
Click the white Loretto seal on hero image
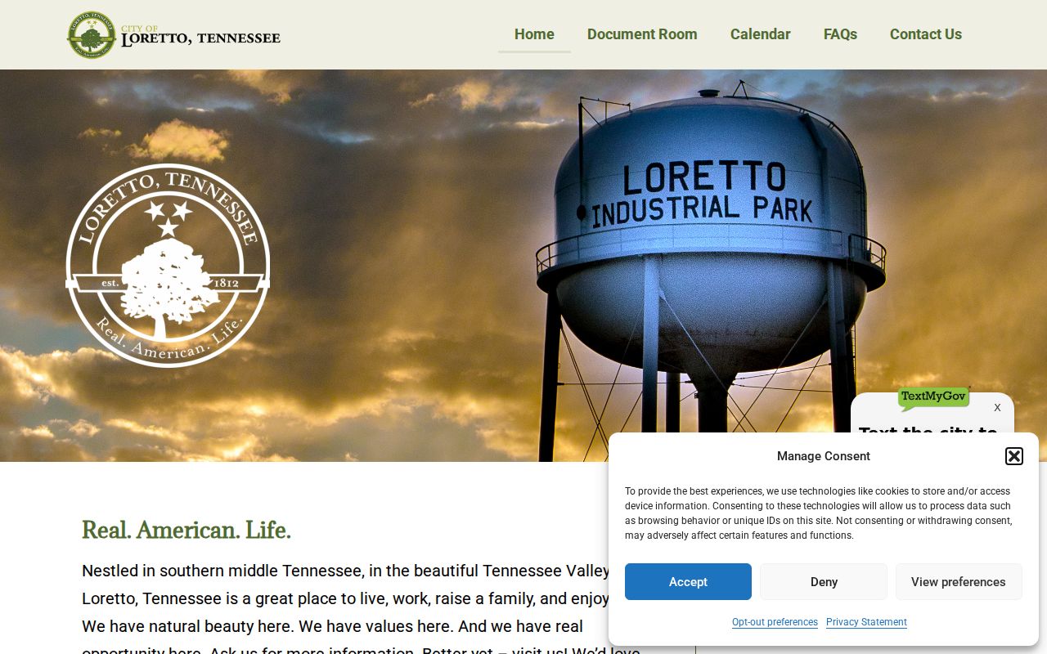pyautogui.click(x=168, y=266)
